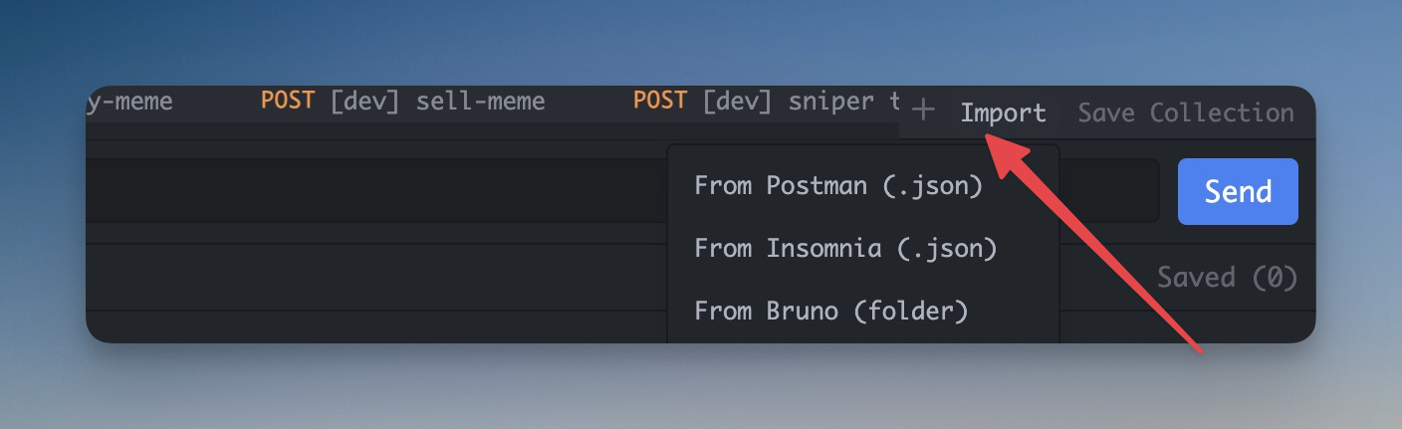
Task: Select From Insomnia (.json) import option
Action: coord(845,248)
